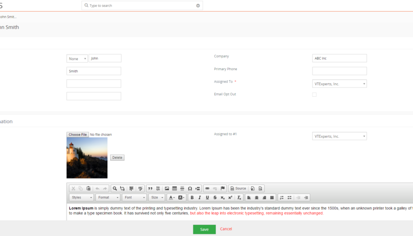Open the Font dropdown

[x=134, y=198]
